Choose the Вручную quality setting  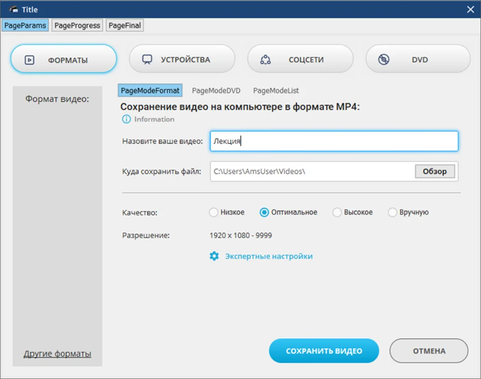pos(392,213)
